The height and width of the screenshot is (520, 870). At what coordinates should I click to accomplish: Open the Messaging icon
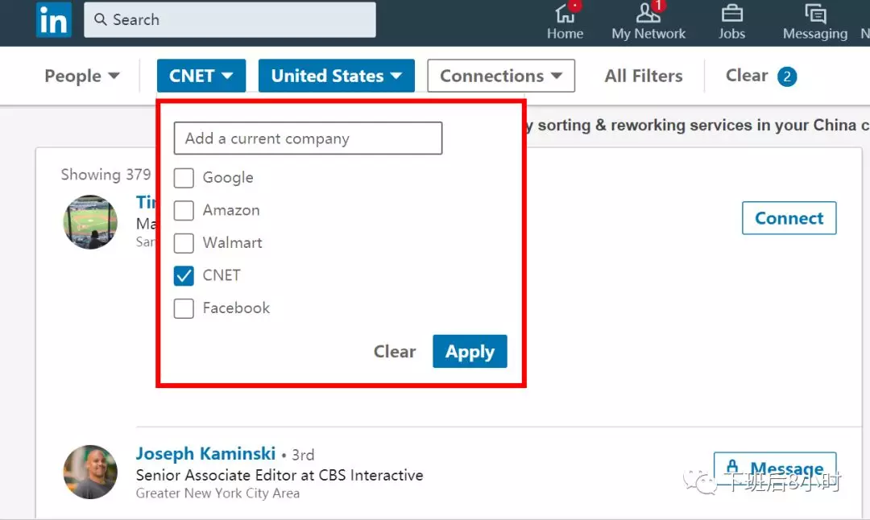pos(814,14)
